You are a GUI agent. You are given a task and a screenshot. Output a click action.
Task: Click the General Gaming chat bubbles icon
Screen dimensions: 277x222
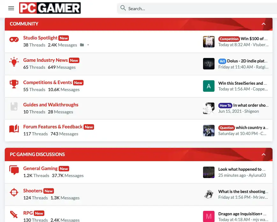(x=14, y=170)
